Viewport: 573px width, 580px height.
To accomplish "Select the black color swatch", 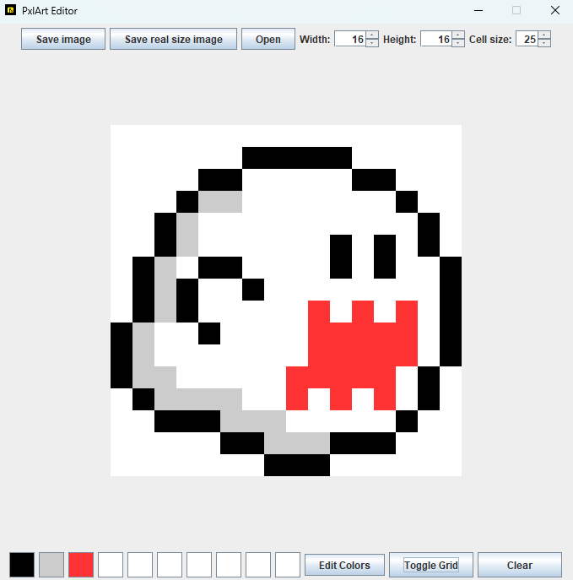I will (22, 565).
